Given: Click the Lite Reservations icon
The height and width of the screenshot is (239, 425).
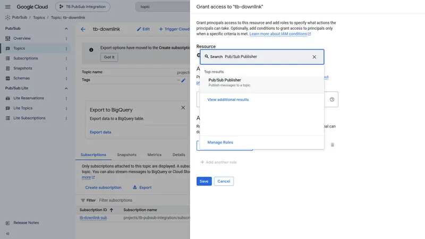Looking at the screenshot, I should [x=8, y=98].
